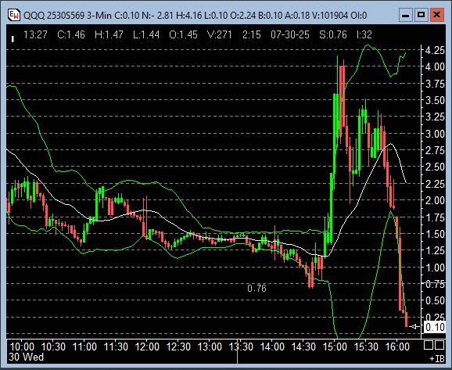Click the 4.25 label on the price scale
Screen dimensions: 452x370
[435, 50]
